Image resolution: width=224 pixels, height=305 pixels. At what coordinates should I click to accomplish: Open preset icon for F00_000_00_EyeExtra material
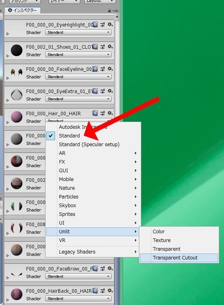[103, 91]
